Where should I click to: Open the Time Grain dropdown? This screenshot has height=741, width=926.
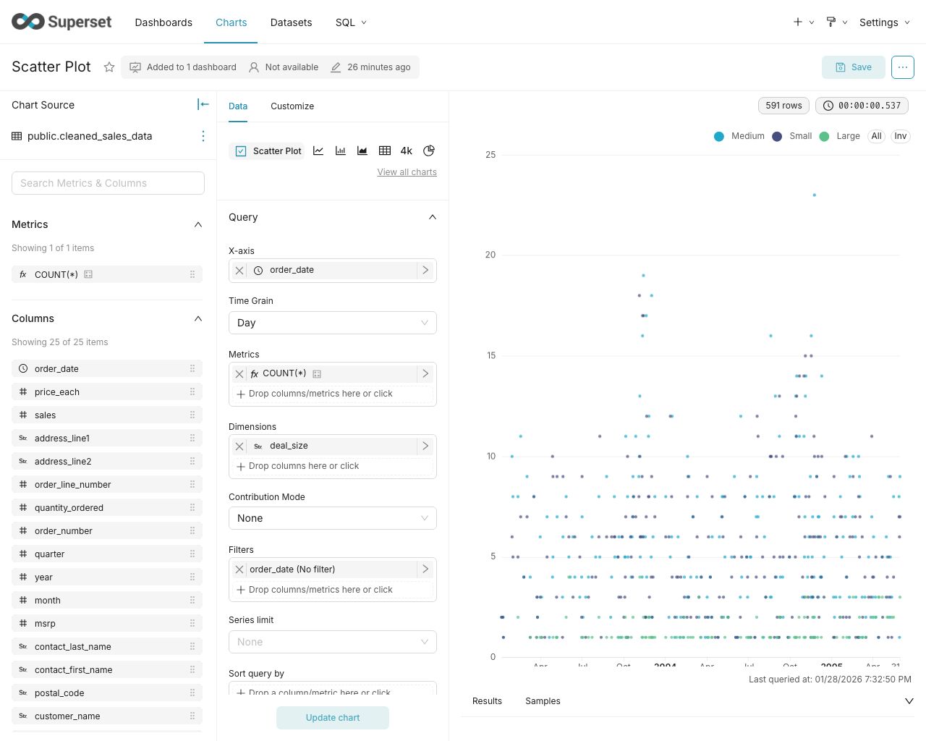(332, 323)
